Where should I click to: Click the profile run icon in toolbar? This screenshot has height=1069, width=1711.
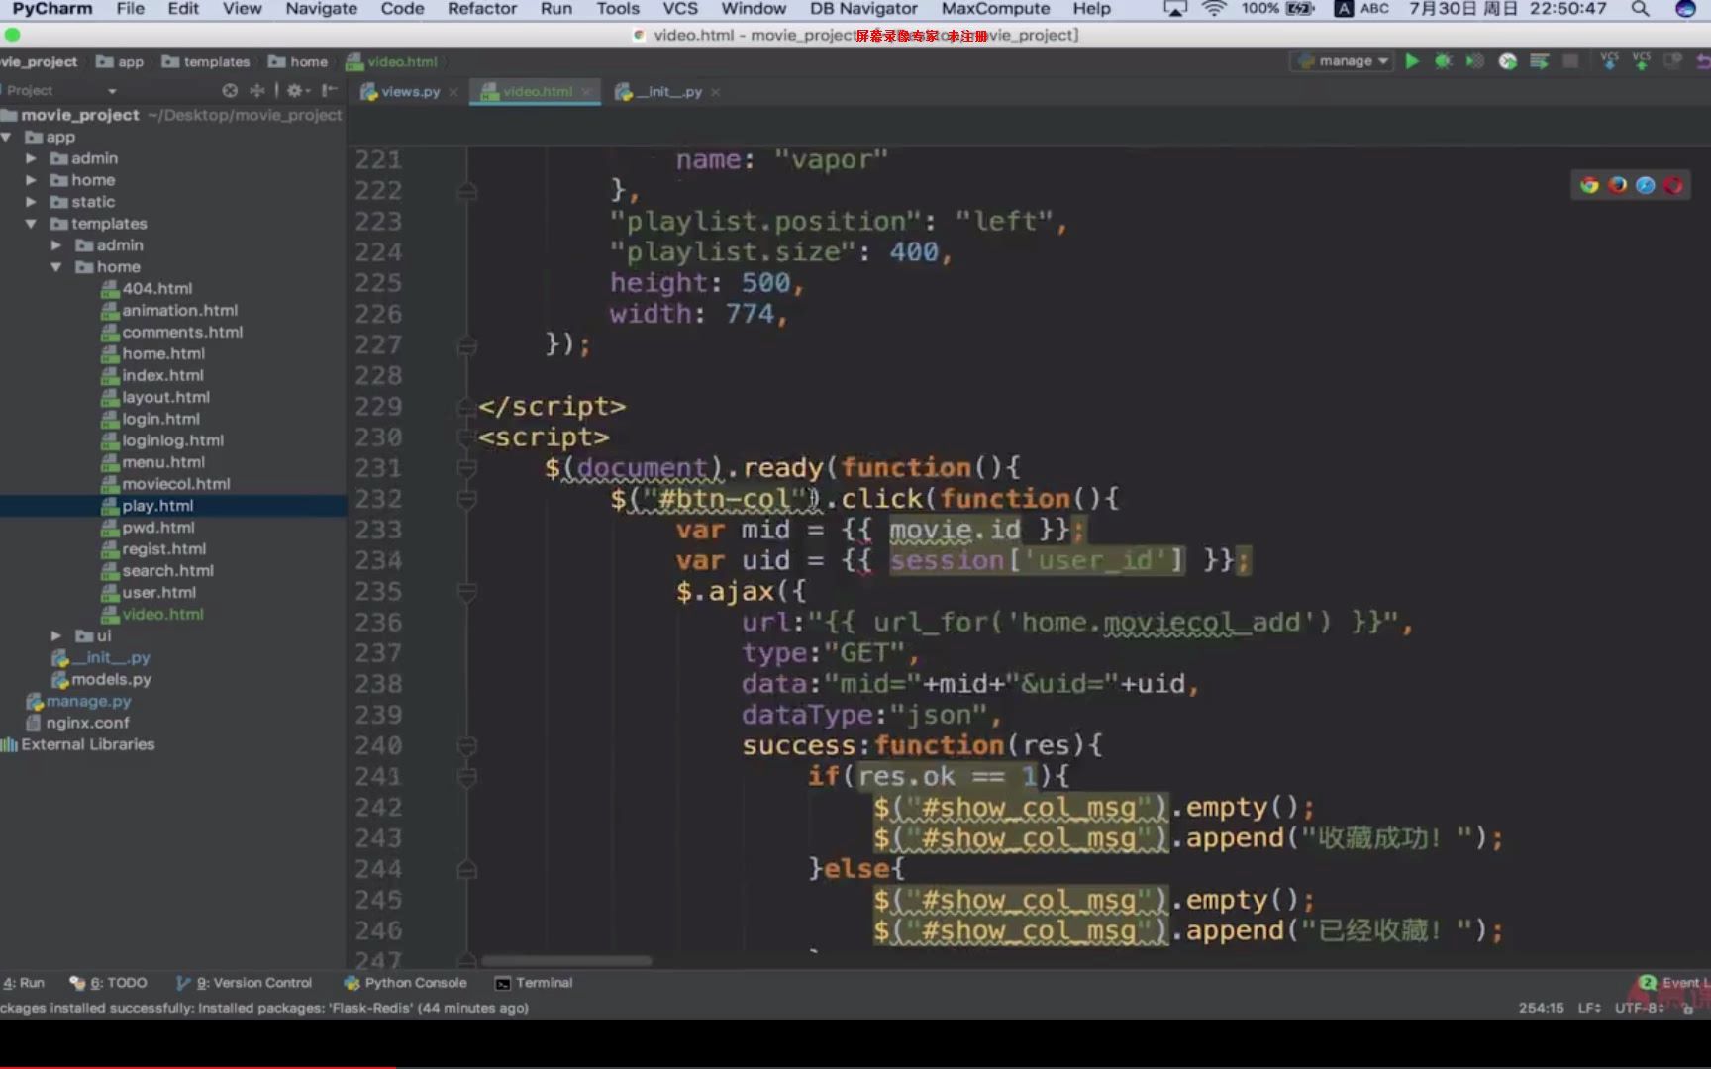(x=1508, y=61)
